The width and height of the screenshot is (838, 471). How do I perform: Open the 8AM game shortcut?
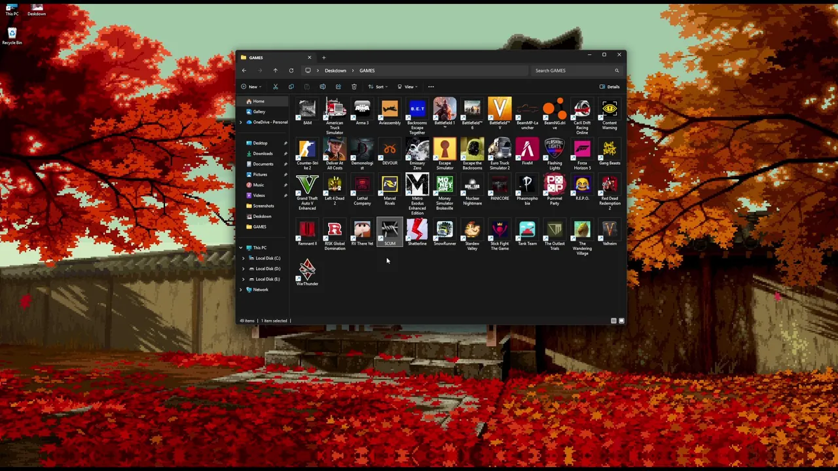click(x=307, y=111)
